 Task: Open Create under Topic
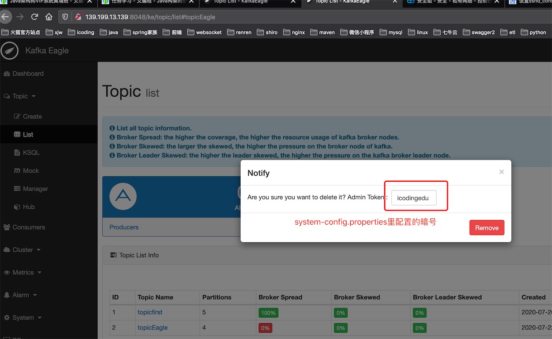[x=28, y=117]
